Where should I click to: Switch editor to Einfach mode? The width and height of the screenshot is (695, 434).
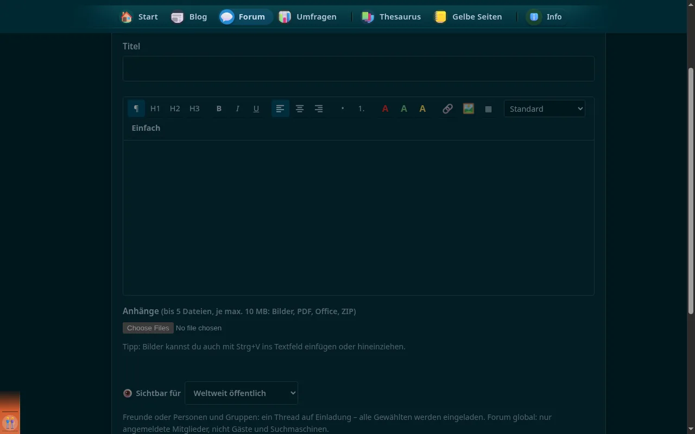[146, 128]
